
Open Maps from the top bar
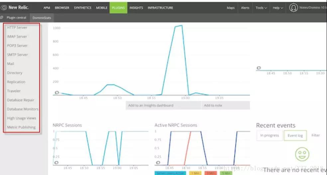(230, 8)
